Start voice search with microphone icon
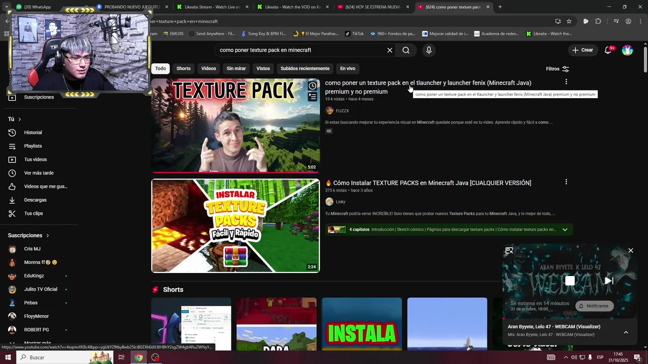 (429, 50)
